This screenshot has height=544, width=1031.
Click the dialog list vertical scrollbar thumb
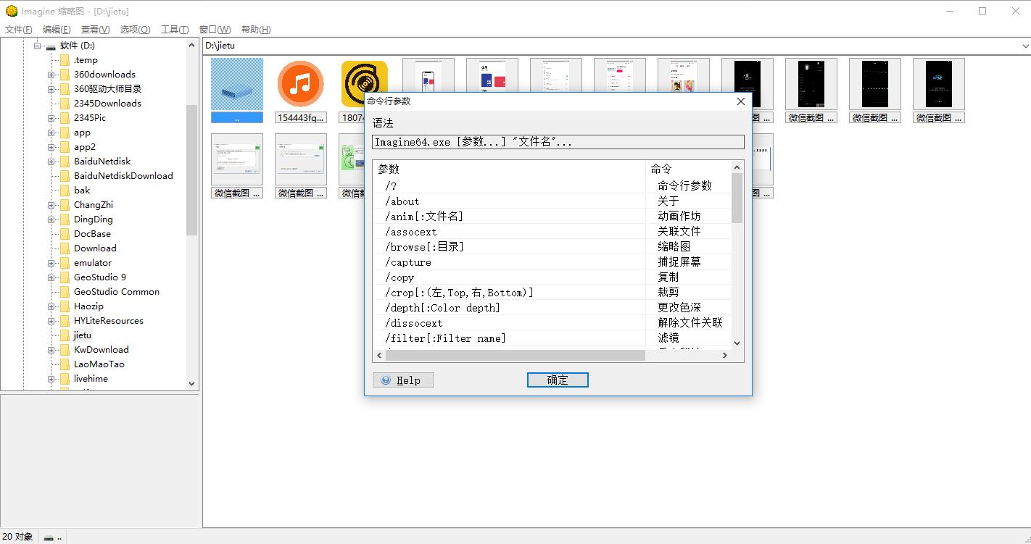click(x=737, y=198)
